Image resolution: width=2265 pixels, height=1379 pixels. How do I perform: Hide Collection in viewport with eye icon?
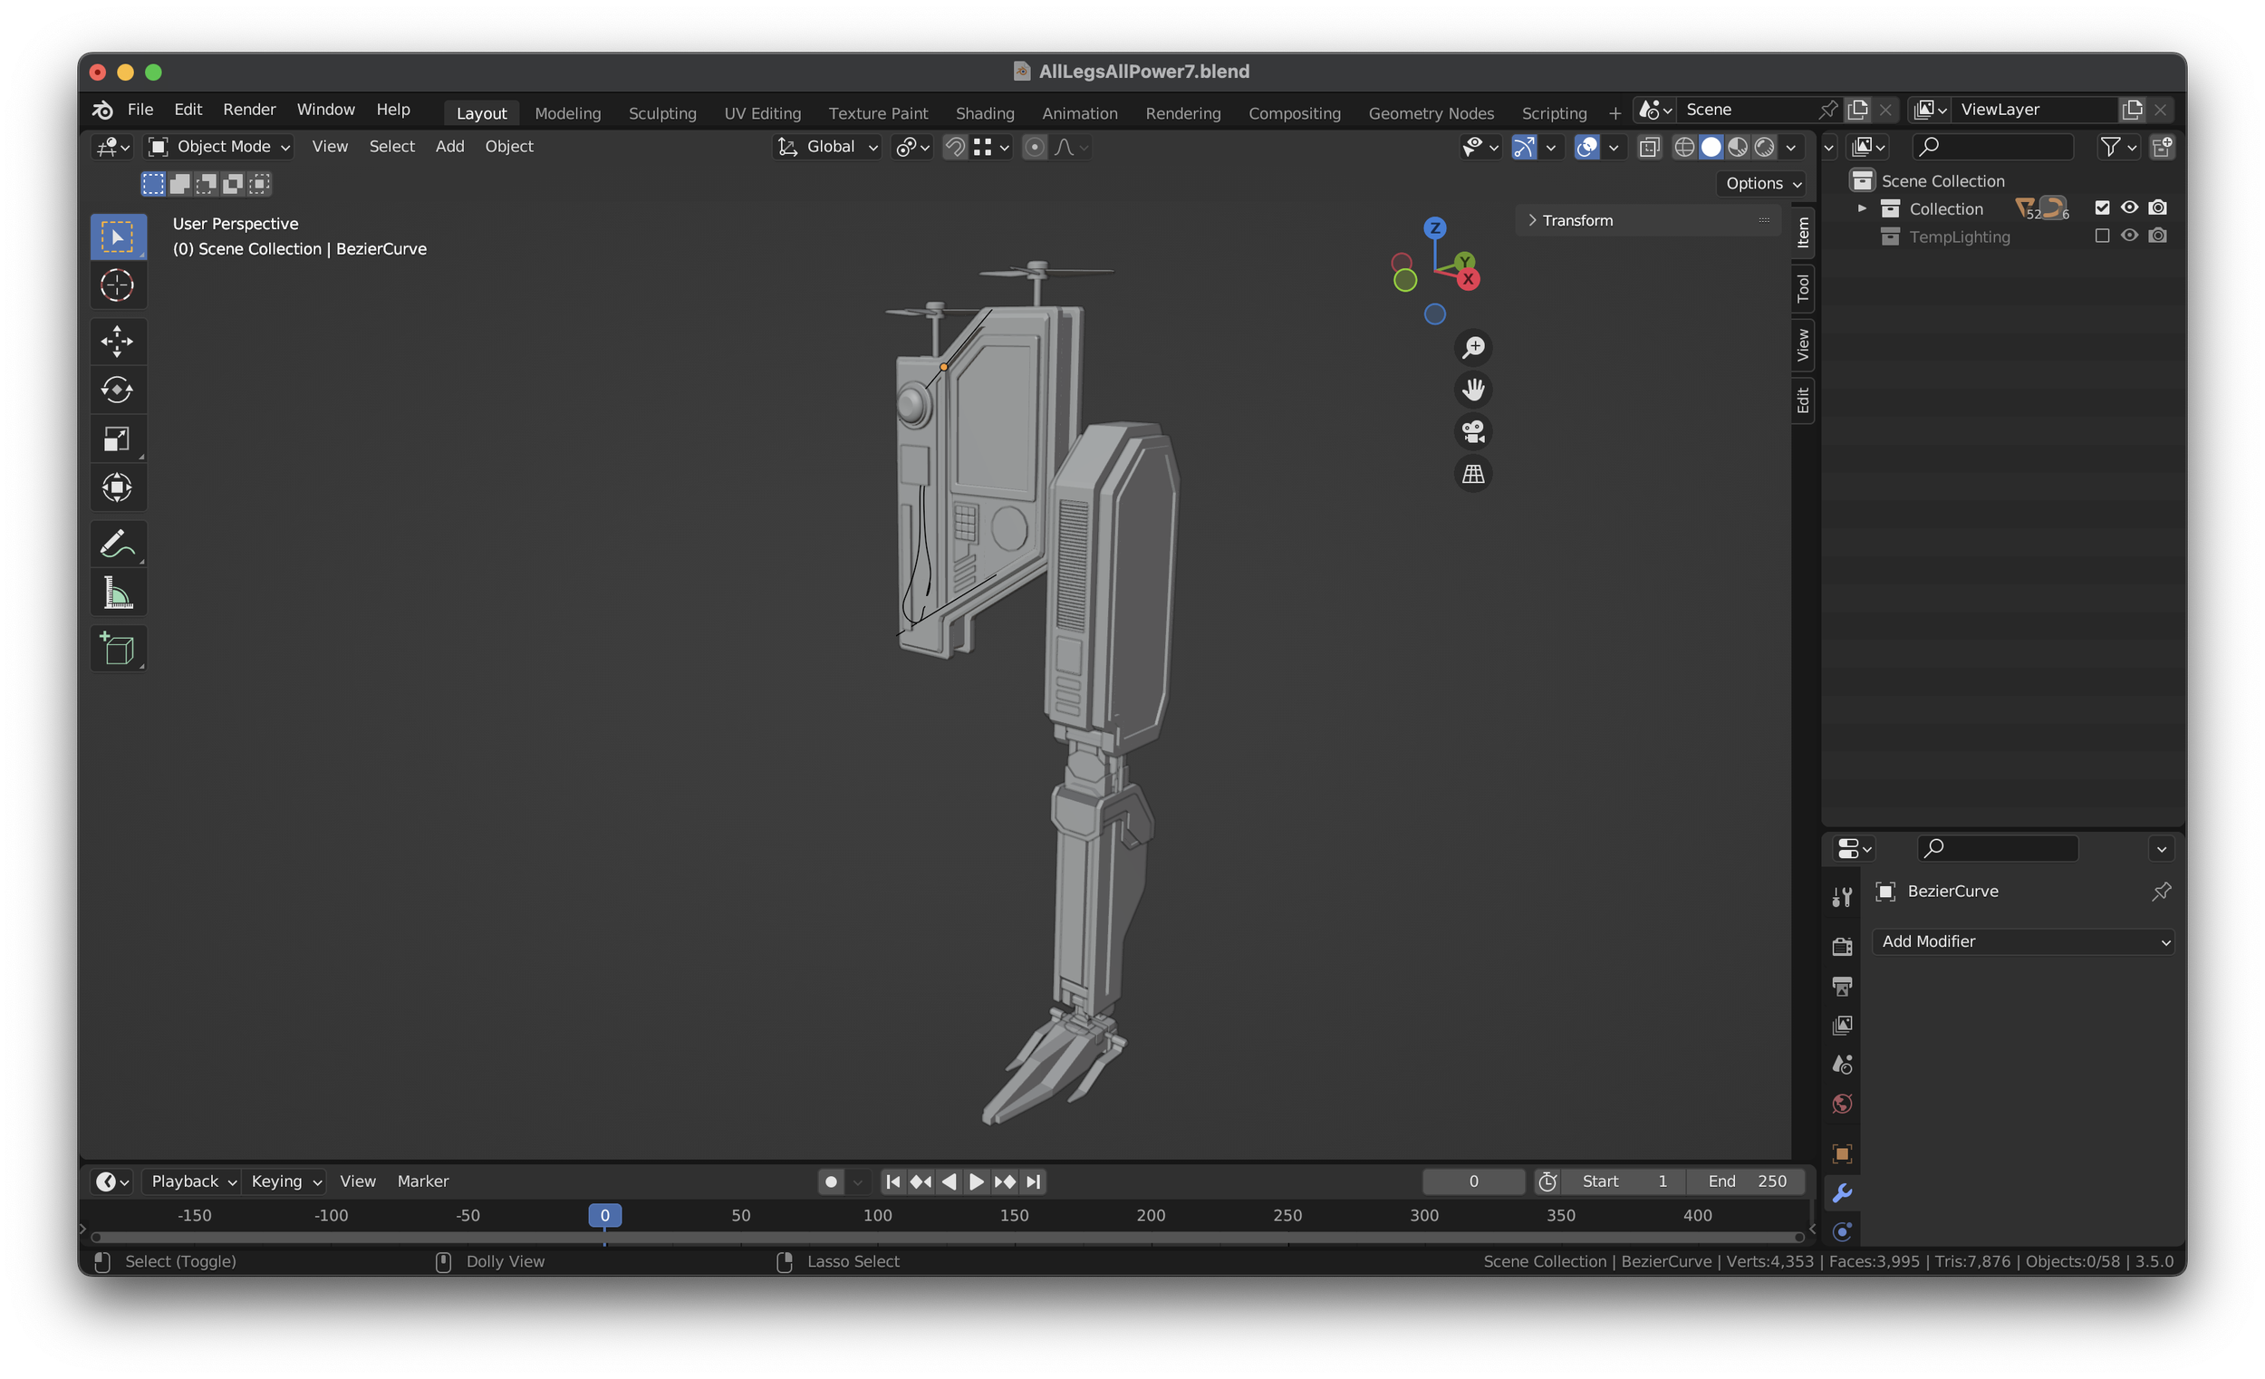coord(2129,207)
